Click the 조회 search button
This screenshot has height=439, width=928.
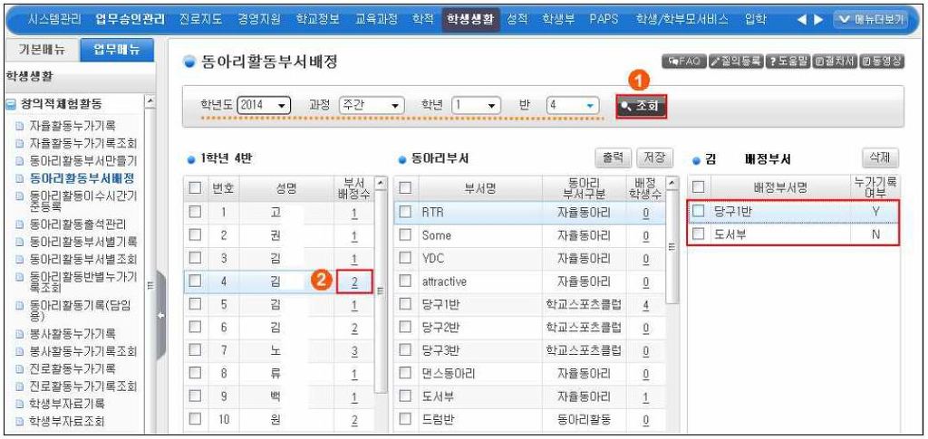641,107
